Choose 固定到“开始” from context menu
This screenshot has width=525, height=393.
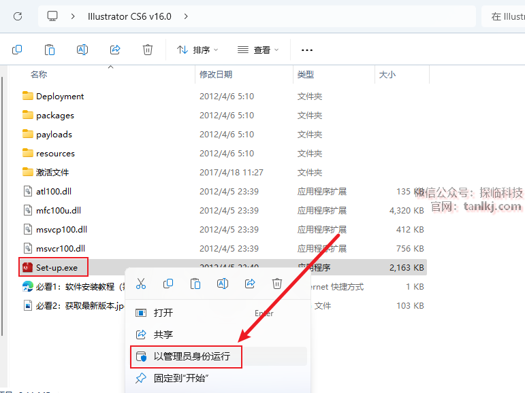pyautogui.click(x=218, y=378)
